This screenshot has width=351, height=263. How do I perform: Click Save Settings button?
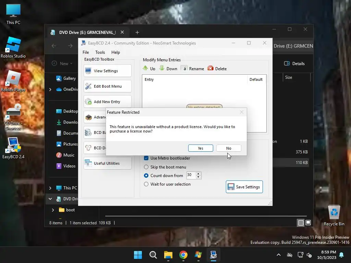point(244,187)
